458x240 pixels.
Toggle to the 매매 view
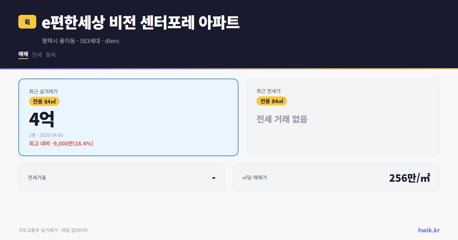coord(23,54)
